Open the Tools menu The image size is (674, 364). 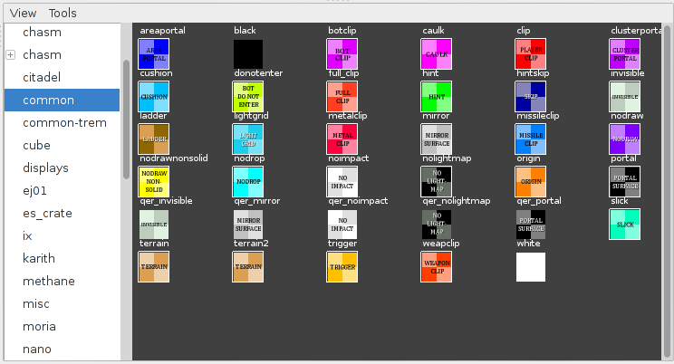click(x=63, y=14)
